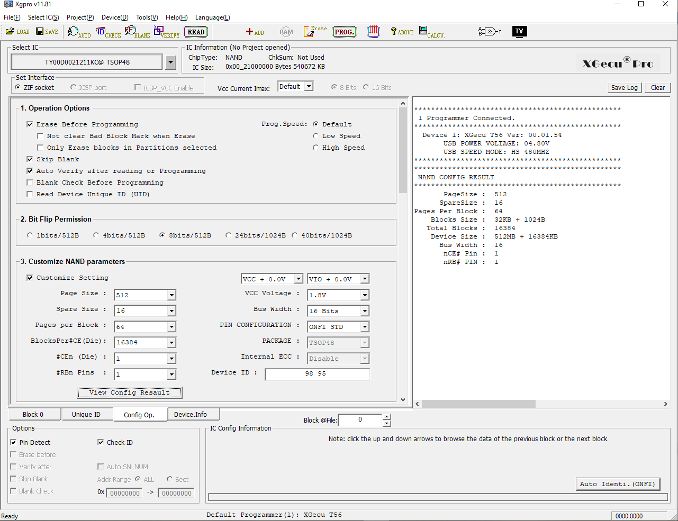This screenshot has width=678, height=521.
Task: Click the PROG. toolbar icon
Action: pos(344,32)
